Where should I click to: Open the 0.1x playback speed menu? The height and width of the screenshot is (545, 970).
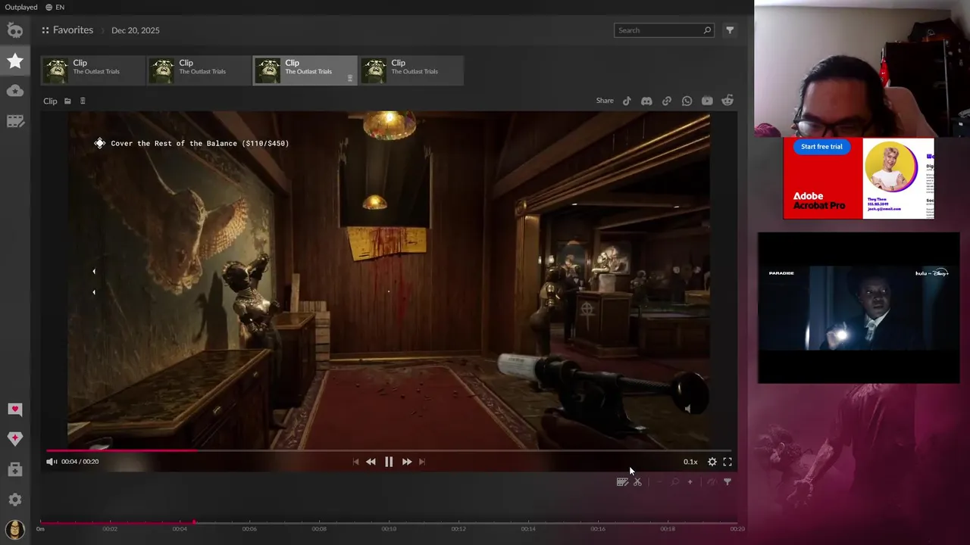pyautogui.click(x=690, y=462)
